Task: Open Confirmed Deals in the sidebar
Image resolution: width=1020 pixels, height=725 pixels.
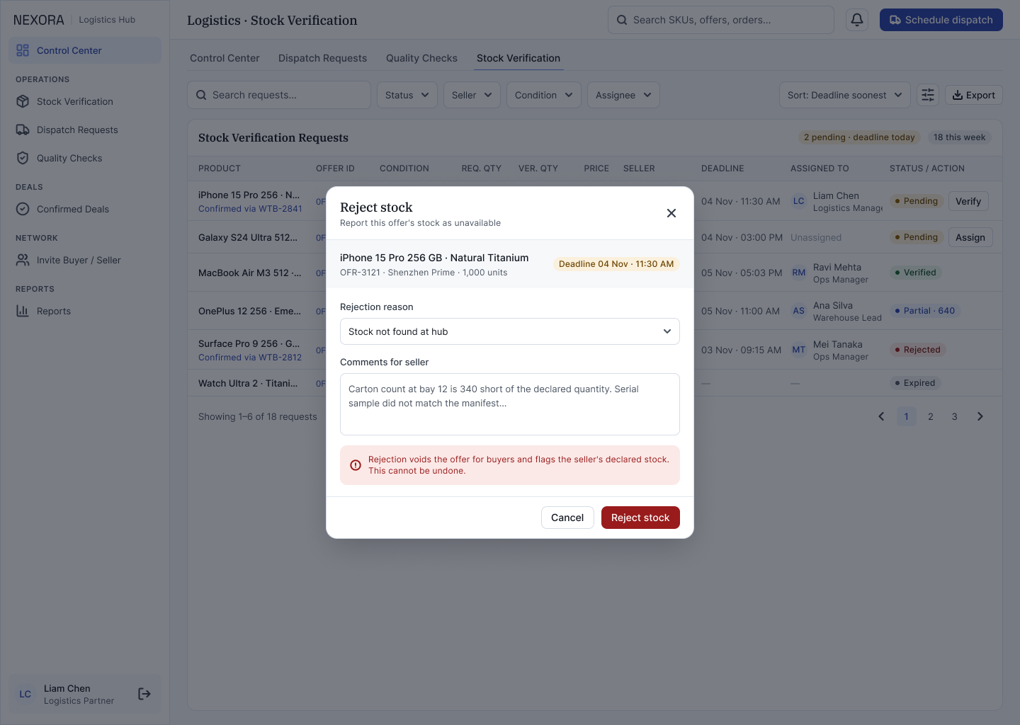Action: pos(85,209)
